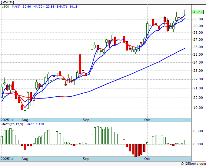This screenshot has height=166, width=206.
Task: Click the Sep label on price chart axis
Action: 86,120
